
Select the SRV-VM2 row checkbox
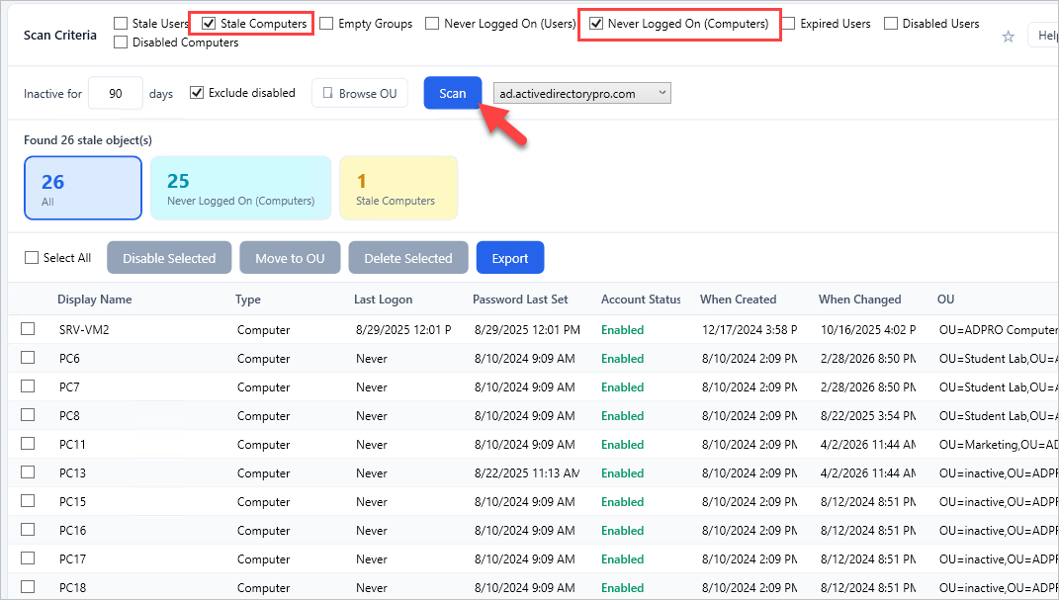28,329
